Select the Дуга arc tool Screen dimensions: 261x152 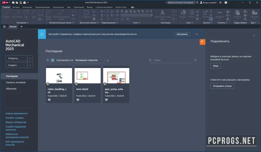click(x=34, y=14)
